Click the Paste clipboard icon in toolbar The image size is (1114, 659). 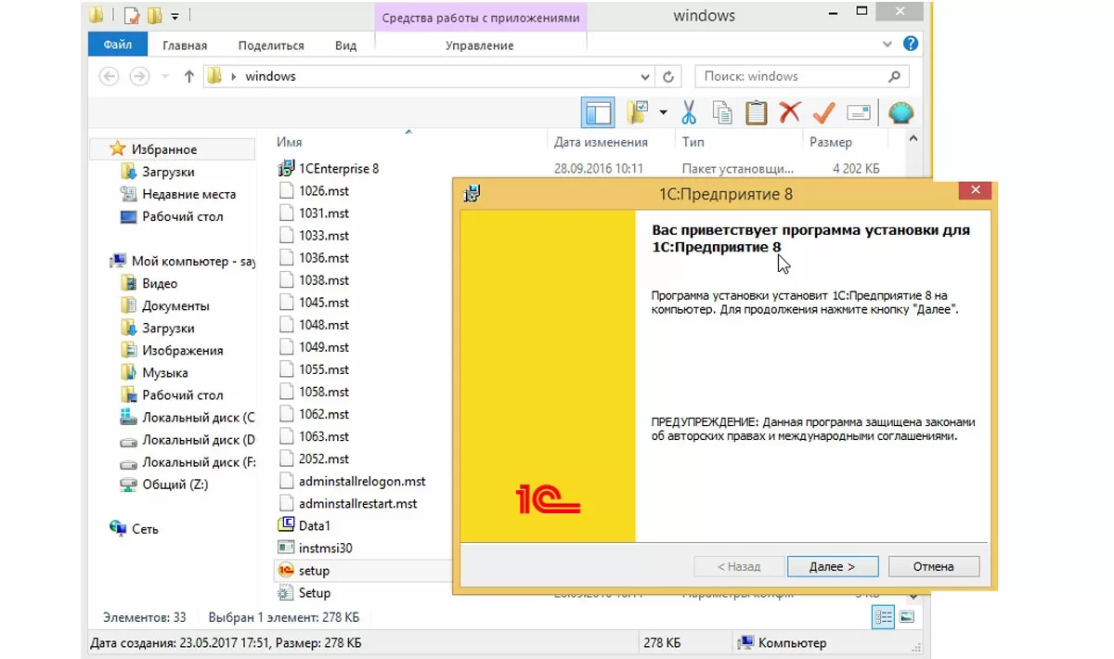coord(757,113)
